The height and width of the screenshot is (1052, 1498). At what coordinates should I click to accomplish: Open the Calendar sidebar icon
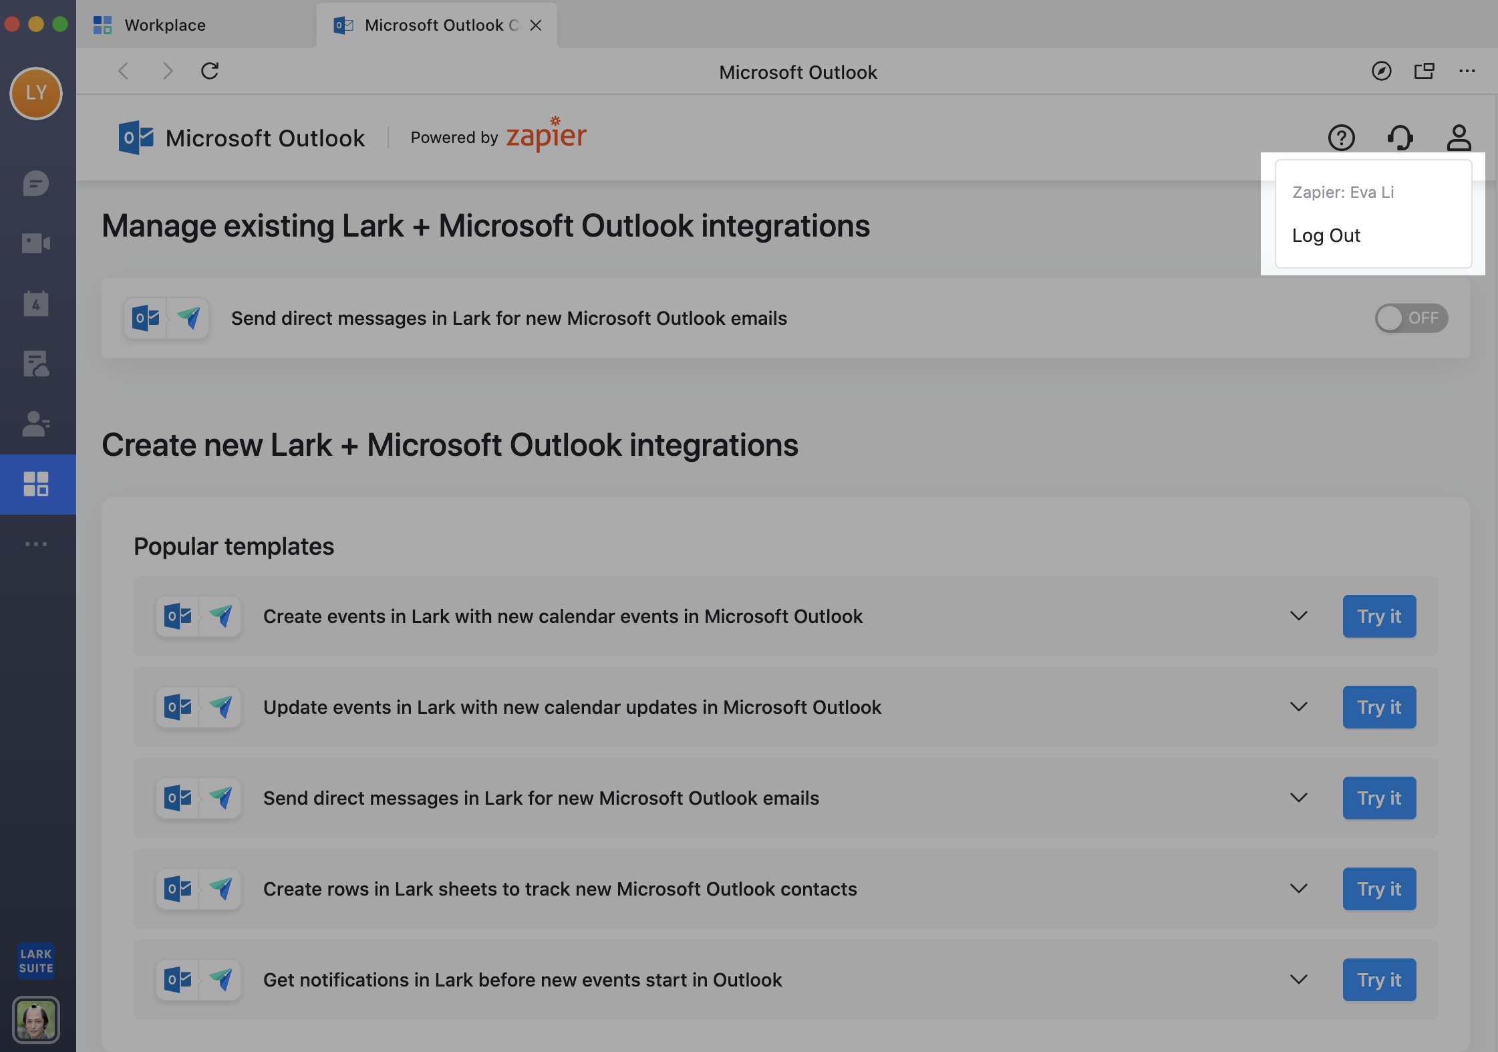[36, 304]
